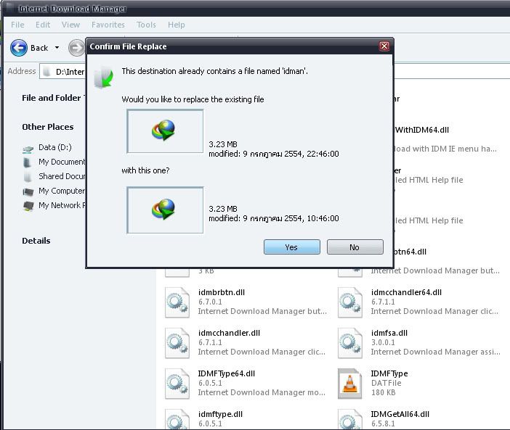Open the Help menu

(x=177, y=25)
